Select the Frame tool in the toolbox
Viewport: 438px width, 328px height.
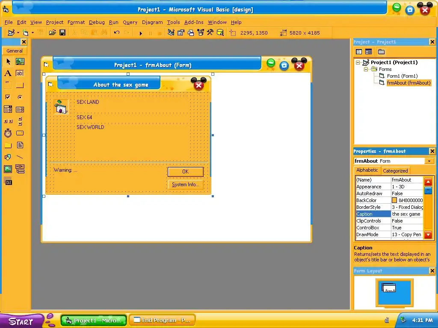(8, 85)
